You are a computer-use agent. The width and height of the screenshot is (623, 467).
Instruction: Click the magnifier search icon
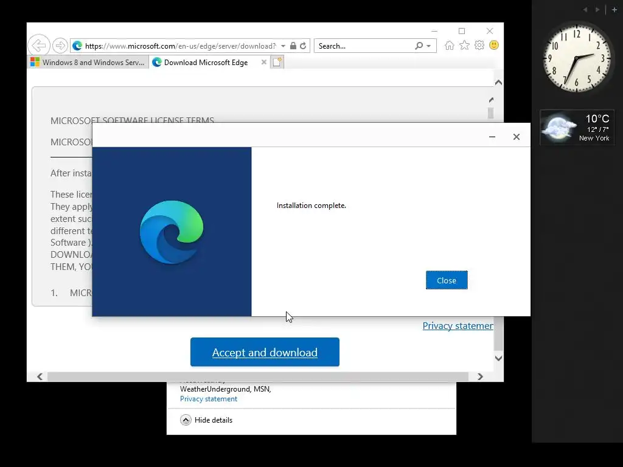coord(419,46)
